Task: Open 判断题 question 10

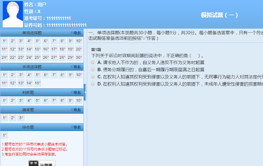Action: click(79, 101)
